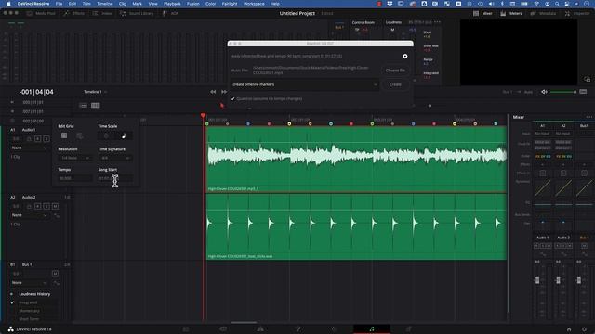Select the Edit Grid first grid icon
Image resolution: width=595 pixels, height=334 pixels.
point(64,135)
